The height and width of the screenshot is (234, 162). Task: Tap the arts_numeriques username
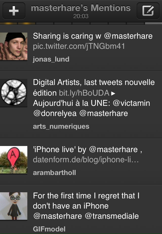(61, 126)
